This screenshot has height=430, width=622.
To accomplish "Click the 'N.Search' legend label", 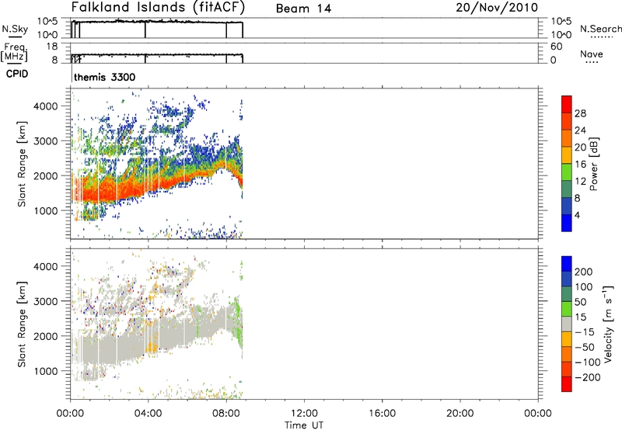I will (x=600, y=29).
